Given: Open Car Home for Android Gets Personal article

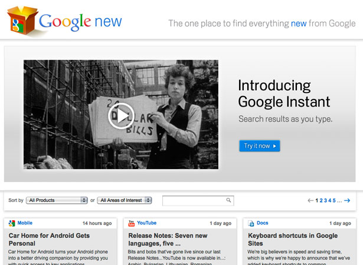Looking at the screenshot, I should point(49,239).
